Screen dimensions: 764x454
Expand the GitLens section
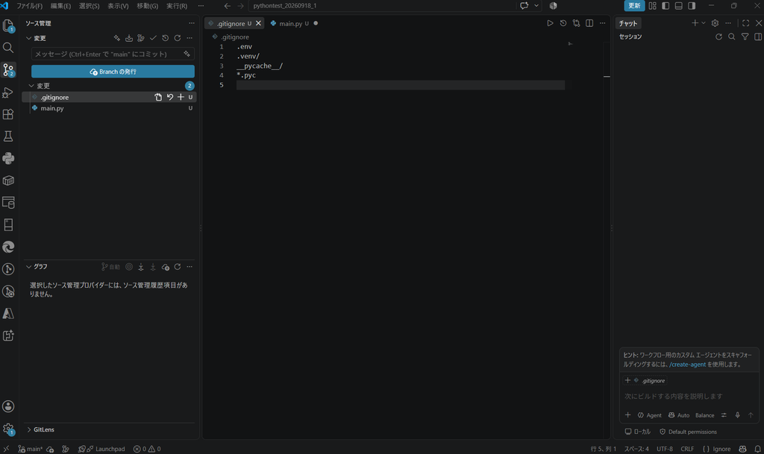click(29, 429)
